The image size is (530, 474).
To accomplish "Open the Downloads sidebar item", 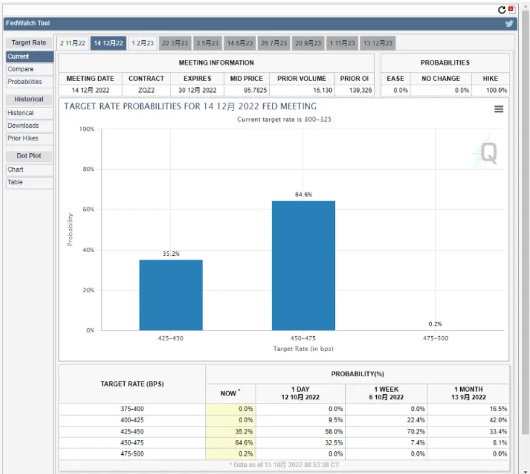I will point(30,126).
